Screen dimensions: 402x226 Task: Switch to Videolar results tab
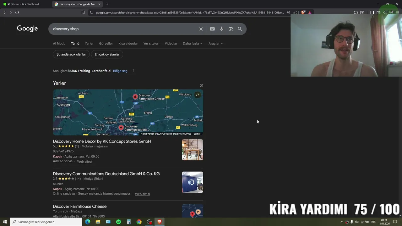point(171,44)
